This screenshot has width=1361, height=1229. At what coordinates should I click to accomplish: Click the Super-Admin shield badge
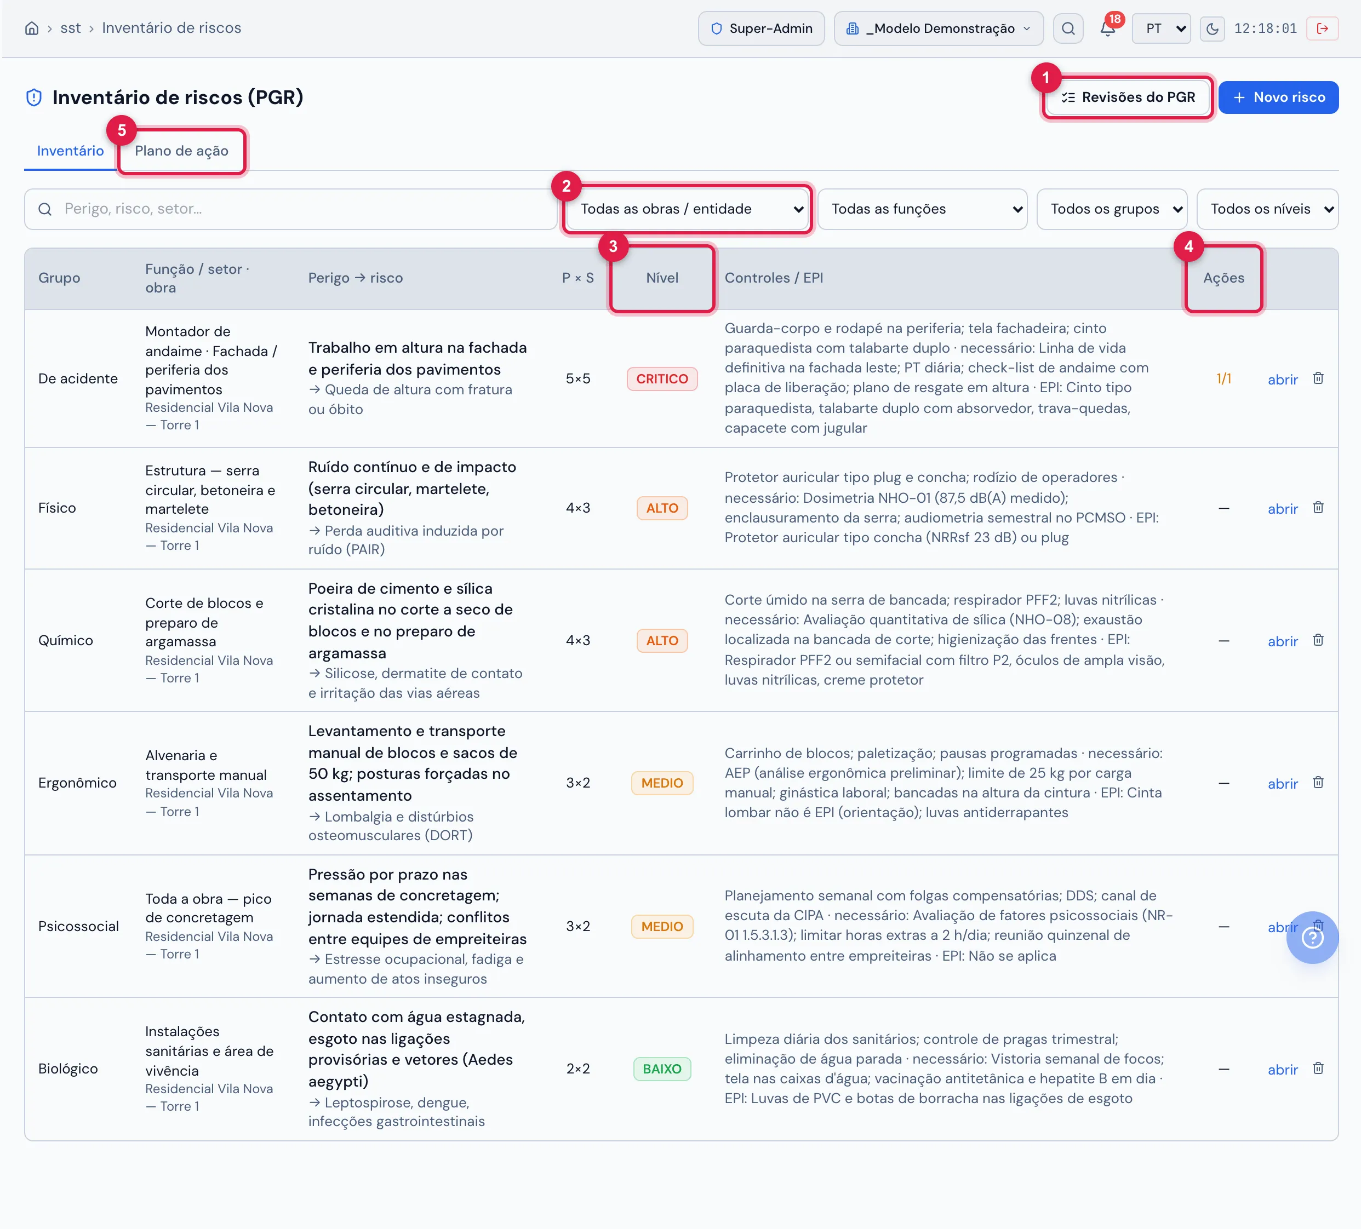click(762, 28)
